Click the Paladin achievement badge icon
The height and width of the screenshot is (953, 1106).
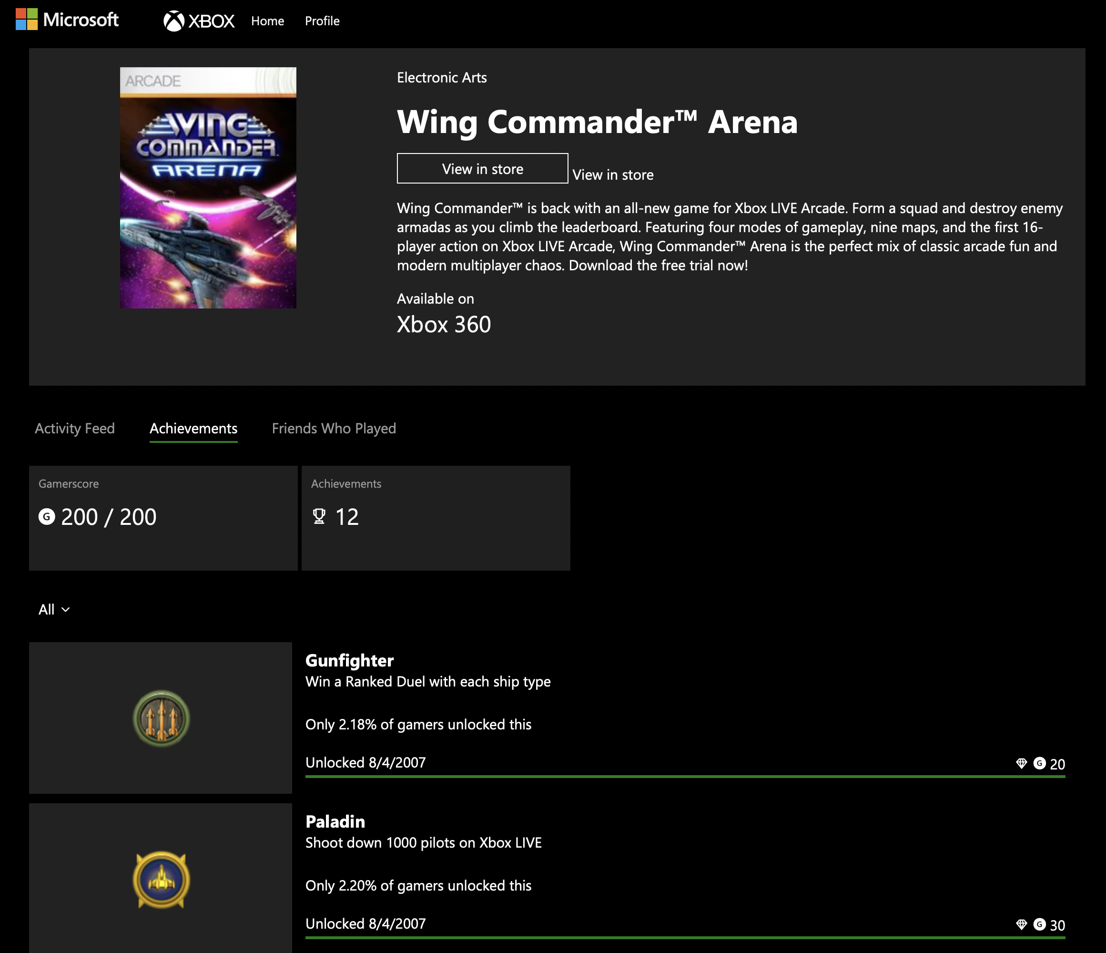pos(161,880)
